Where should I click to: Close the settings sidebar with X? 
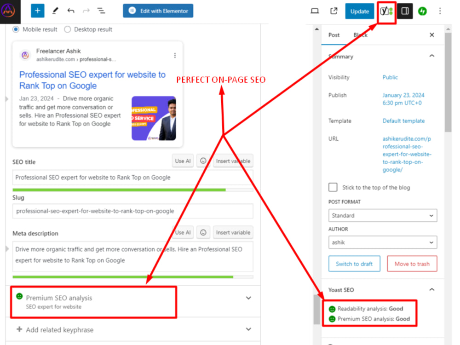click(432, 35)
